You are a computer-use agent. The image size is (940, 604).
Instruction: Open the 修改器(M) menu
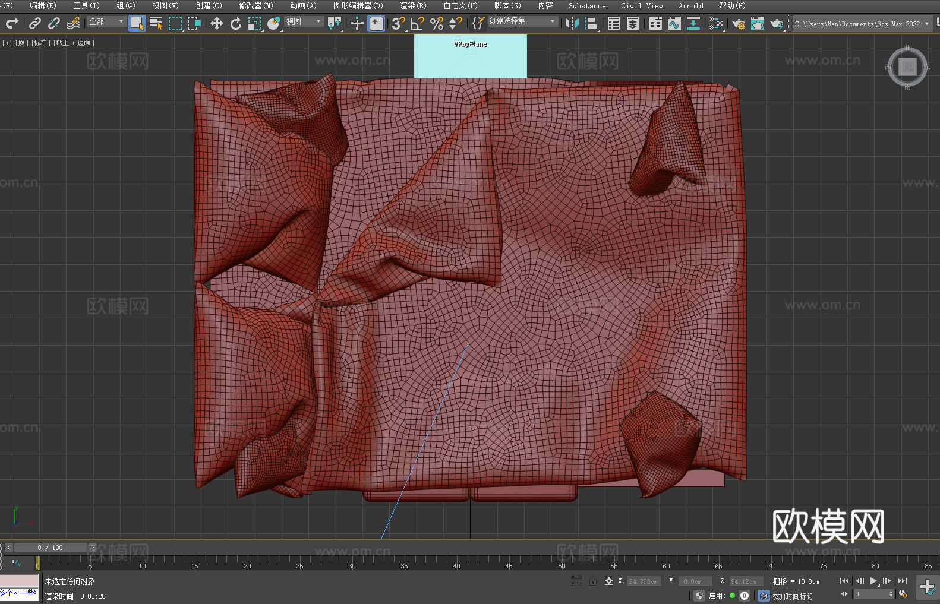[x=256, y=5]
